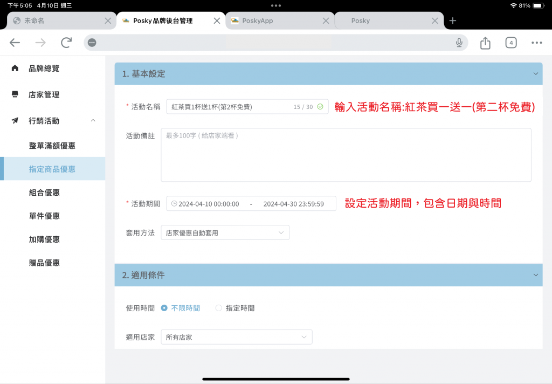552x384 pixels.
Task: Close the Posky品牌後台管理 tab
Action: pos(217,21)
